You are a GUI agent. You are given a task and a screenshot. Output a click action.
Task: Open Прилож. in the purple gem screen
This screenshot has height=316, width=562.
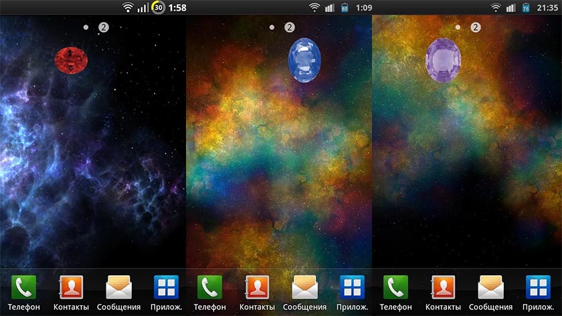pyautogui.click(x=538, y=287)
